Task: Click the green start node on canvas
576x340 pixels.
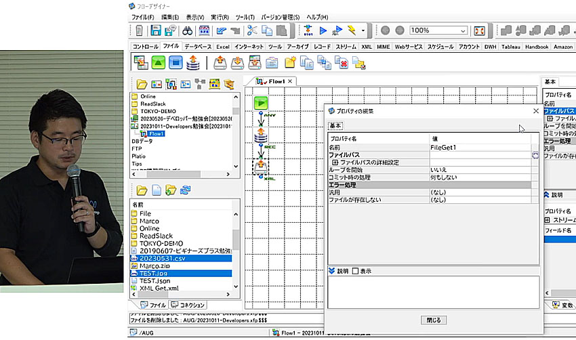Action: point(261,103)
